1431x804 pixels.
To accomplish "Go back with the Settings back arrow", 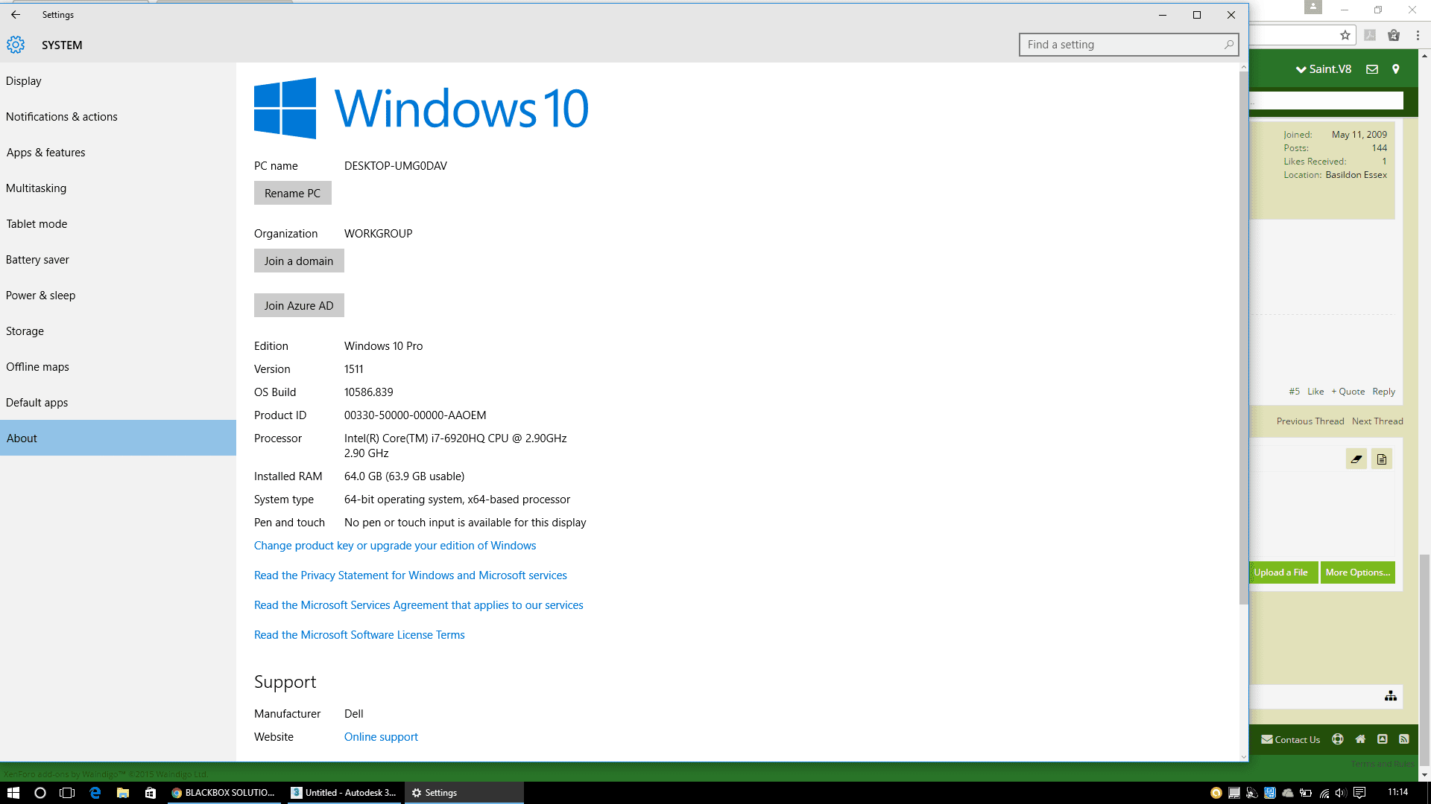I will click(x=16, y=14).
